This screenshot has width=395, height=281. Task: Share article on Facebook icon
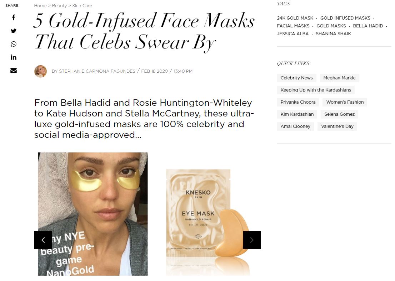point(14,17)
